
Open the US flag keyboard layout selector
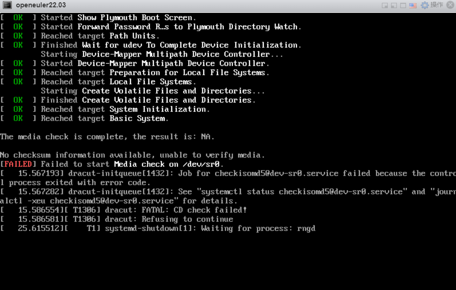coord(413,5)
